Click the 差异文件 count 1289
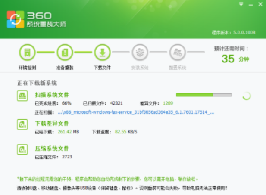The image size is (266, 195). point(168,103)
